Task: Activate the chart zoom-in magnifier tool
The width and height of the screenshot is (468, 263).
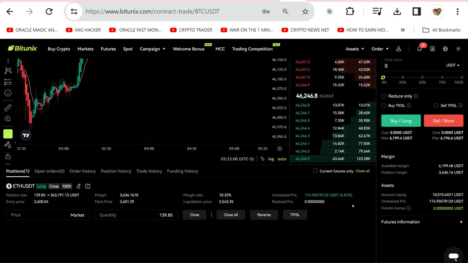Action: pos(8,119)
